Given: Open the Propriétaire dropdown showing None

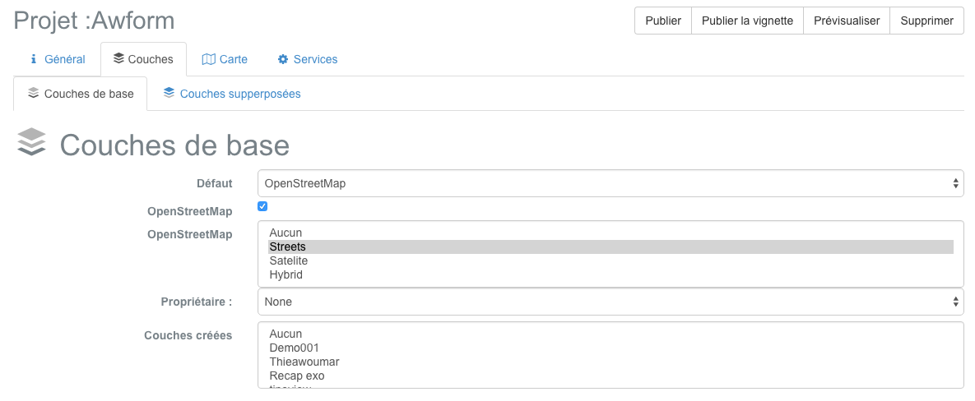Looking at the screenshot, I should 611,302.
